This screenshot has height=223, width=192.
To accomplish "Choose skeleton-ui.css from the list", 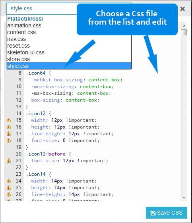I will click(69, 52).
